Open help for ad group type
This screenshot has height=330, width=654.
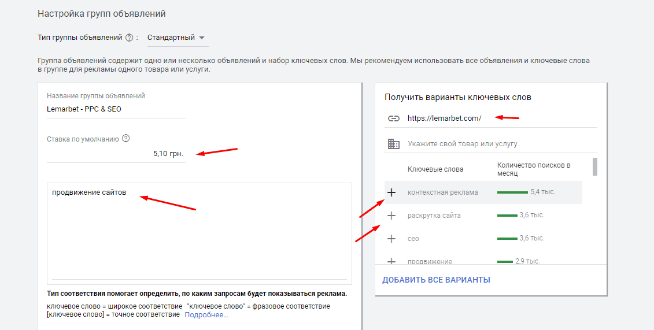tap(129, 38)
